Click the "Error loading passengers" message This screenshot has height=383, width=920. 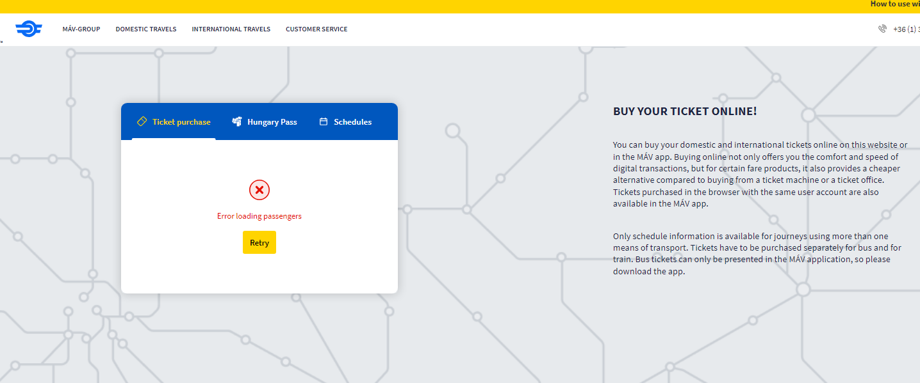(x=259, y=216)
